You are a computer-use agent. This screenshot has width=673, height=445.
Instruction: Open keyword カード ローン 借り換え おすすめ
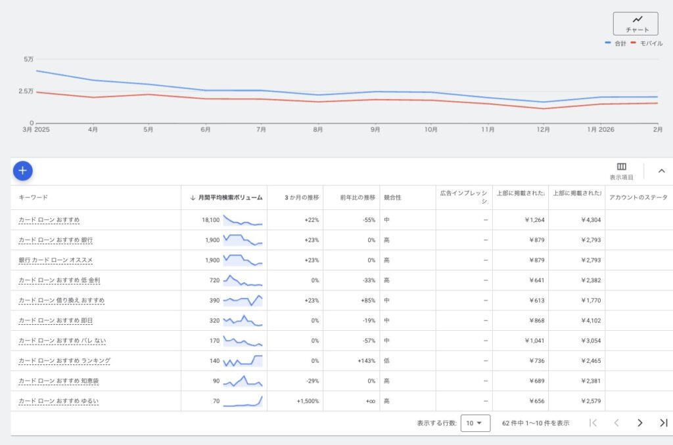point(61,301)
